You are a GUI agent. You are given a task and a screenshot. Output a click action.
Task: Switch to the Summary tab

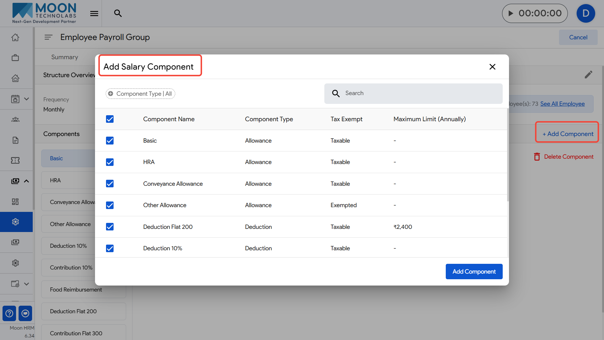[x=64, y=57]
